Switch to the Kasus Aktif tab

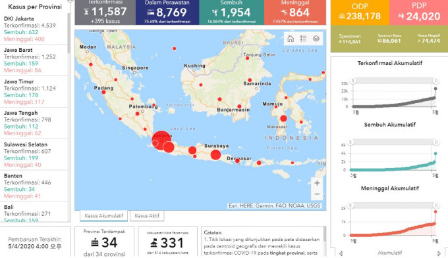coord(147,215)
